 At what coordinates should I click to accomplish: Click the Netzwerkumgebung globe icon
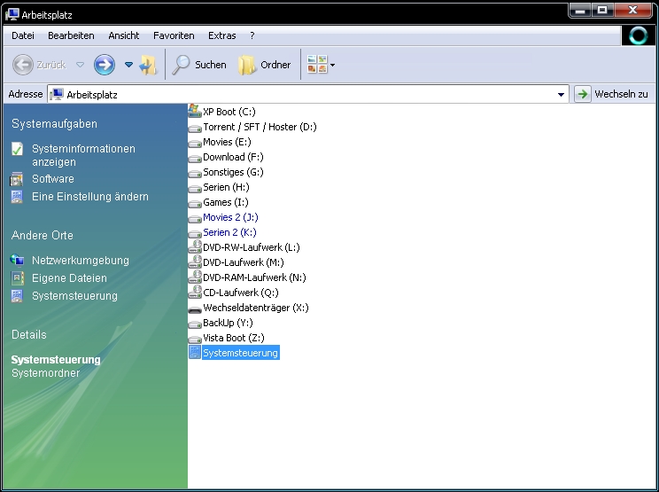pos(17,261)
